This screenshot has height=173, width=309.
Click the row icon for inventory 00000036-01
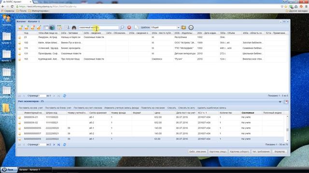[20, 117]
